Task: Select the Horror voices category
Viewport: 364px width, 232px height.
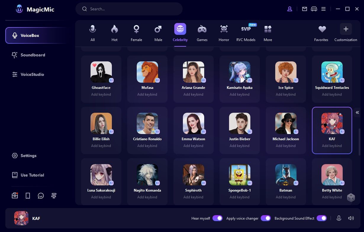Action: pyautogui.click(x=224, y=32)
